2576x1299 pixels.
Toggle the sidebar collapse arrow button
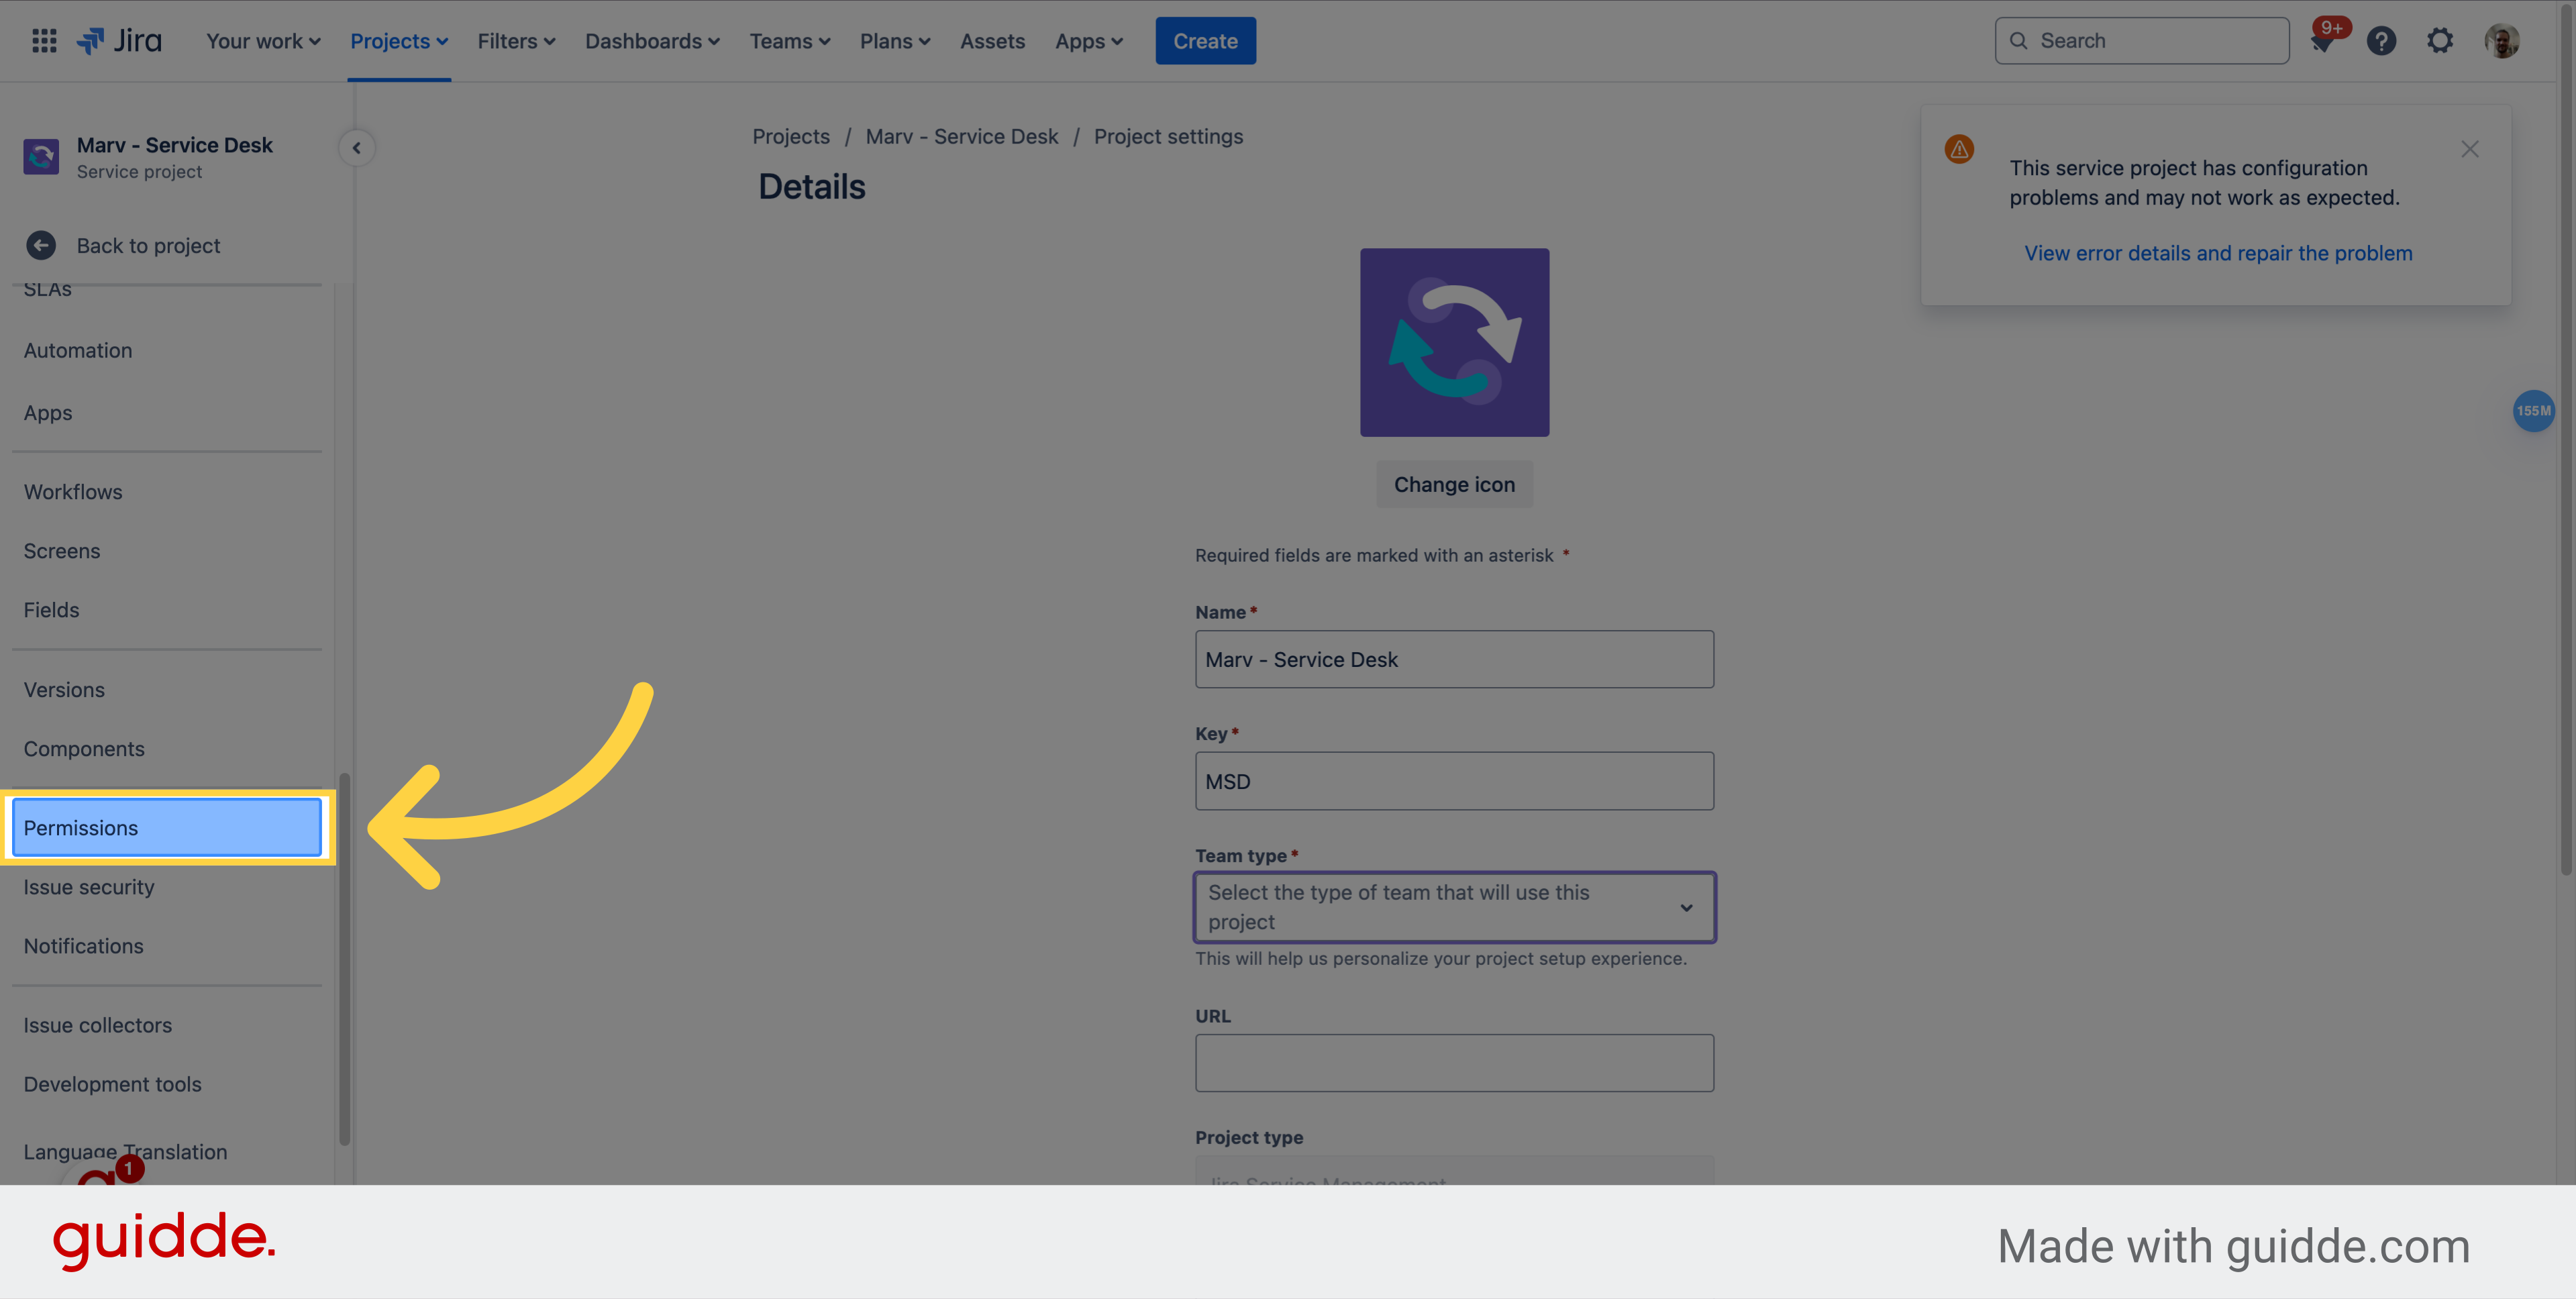(358, 148)
